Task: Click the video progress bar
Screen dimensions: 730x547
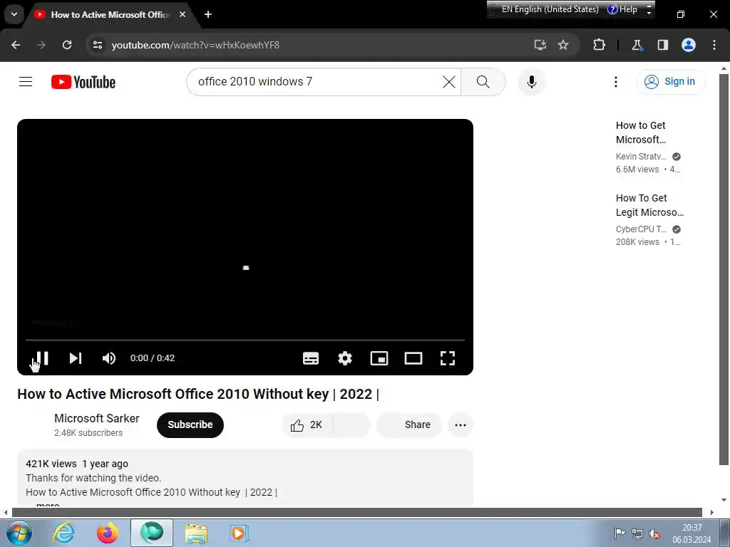Action: click(x=245, y=340)
